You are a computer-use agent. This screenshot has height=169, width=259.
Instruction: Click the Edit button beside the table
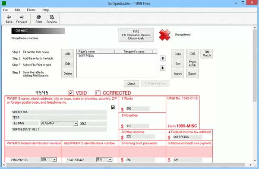point(68,64)
